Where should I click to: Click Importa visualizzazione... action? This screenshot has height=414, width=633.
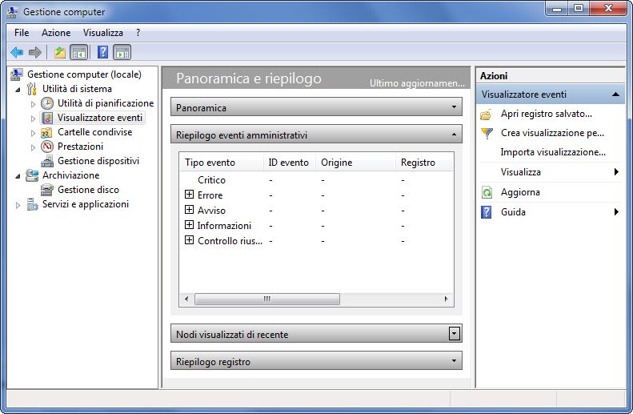[x=553, y=152]
